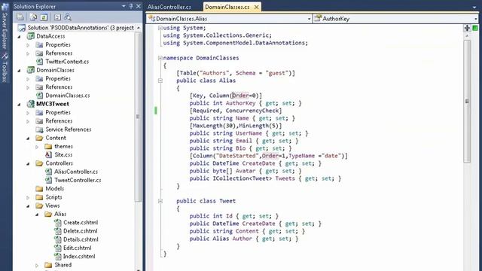The height and width of the screenshot is (271, 482).
Task: Click the View Class Diagram toolbar icon
Action: tap(68, 17)
